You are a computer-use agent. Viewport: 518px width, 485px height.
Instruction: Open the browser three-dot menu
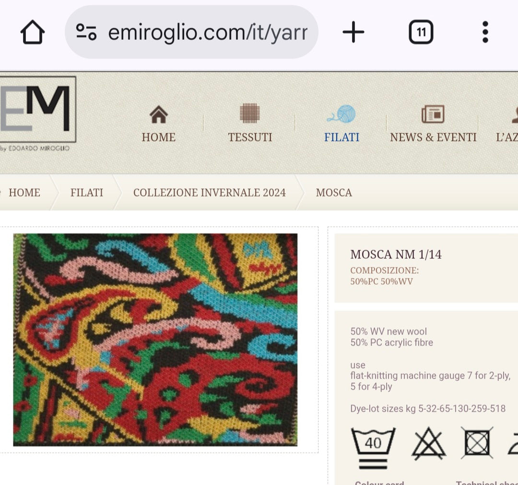click(485, 32)
